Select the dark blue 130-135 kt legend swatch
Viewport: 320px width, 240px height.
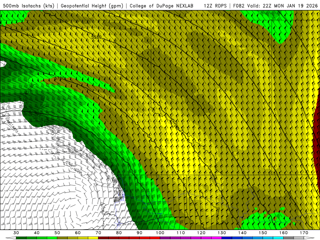click(227, 238)
